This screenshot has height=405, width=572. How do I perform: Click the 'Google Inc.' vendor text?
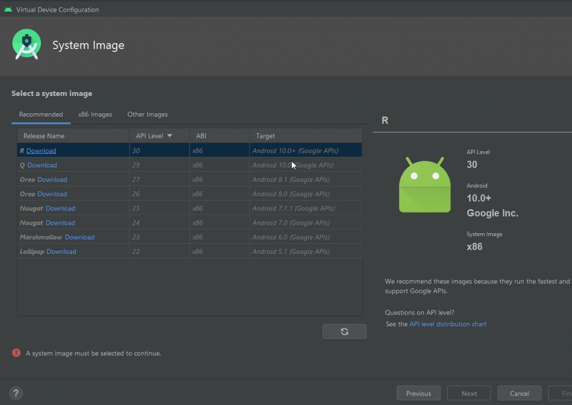coord(493,213)
